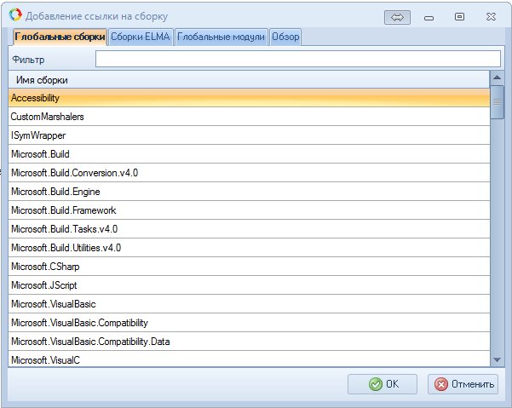
Task: Switch to the Сборки ELMA tab
Action: pos(141,37)
